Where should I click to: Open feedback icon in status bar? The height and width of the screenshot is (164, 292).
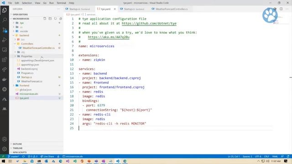coord(282,156)
